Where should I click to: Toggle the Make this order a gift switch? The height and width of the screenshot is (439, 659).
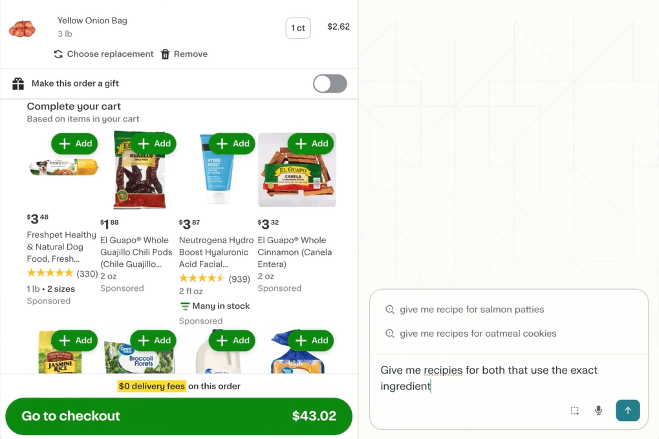330,83
